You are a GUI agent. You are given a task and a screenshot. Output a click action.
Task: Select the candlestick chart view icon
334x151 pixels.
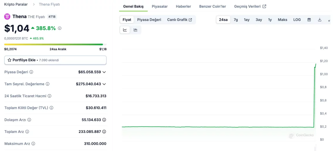(x=135, y=30)
